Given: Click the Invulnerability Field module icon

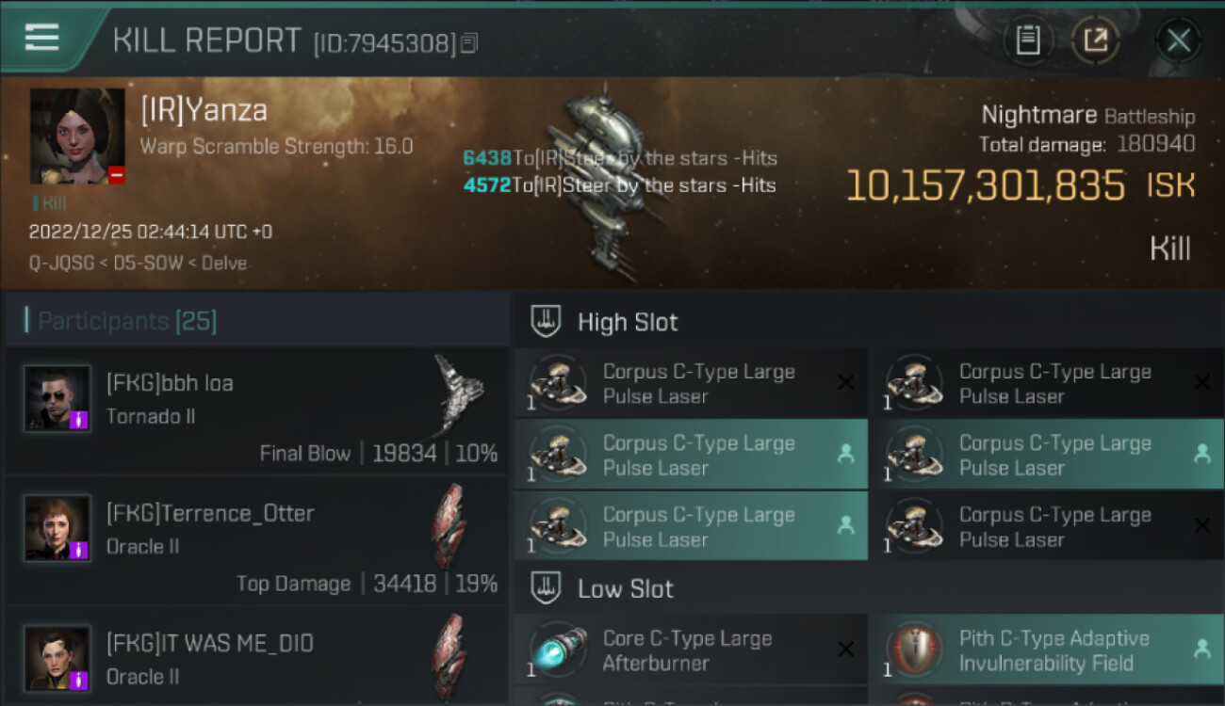Looking at the screenshot, I should pos(913,650).
